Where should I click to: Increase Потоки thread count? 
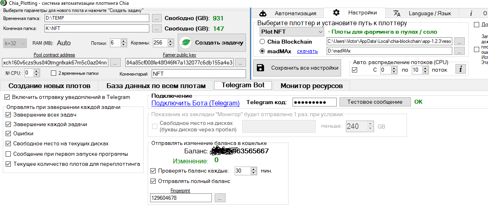(x=124, y=41)
